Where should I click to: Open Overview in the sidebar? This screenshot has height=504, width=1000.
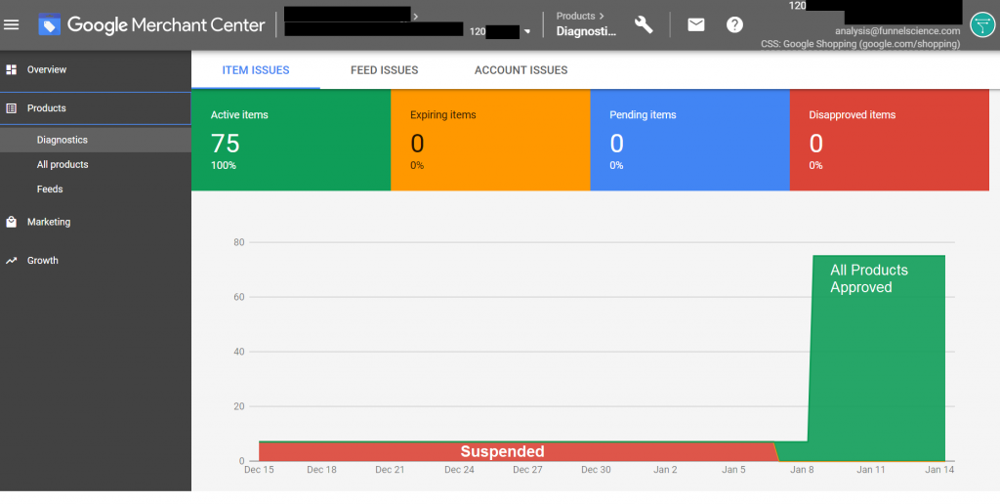tap(96, 69)
